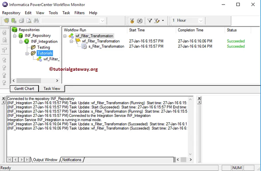Collapse the Tutorials folder tree node
The width and height of the screenshot is (261, 171).
[28, 53]
